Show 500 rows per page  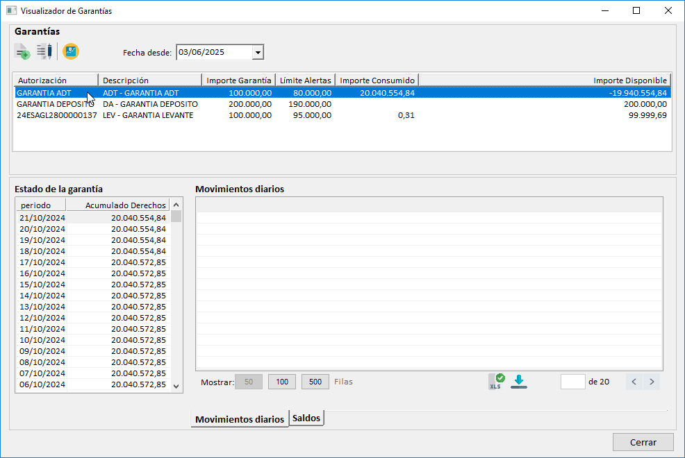click(315, 382)
